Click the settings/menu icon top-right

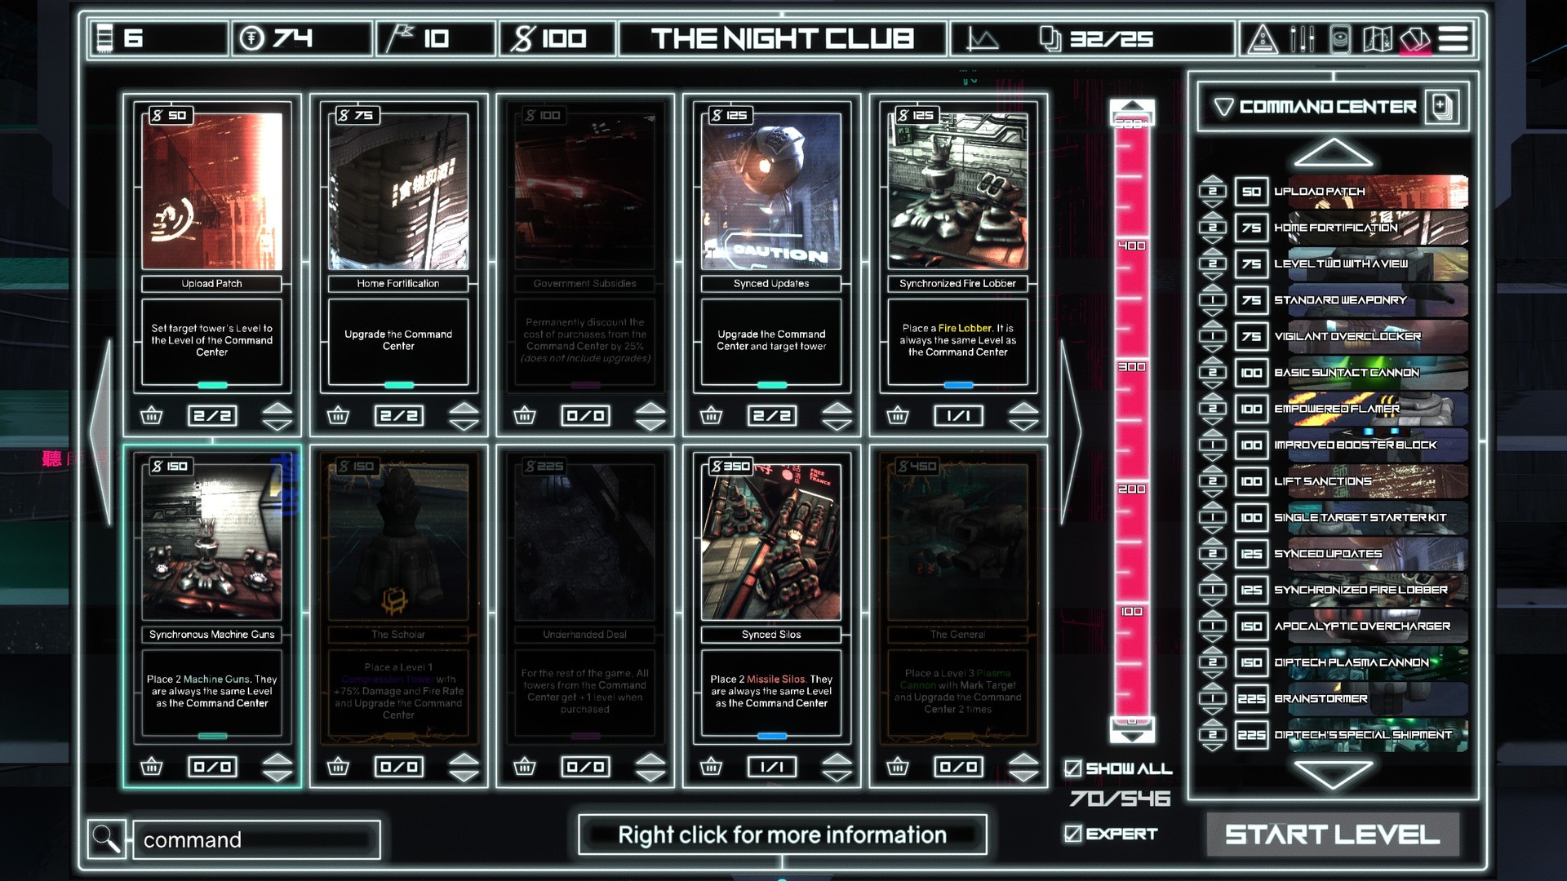coord(1455,38)
